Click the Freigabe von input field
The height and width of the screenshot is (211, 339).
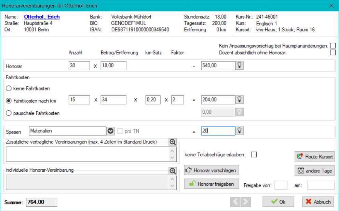pos(281,185)
